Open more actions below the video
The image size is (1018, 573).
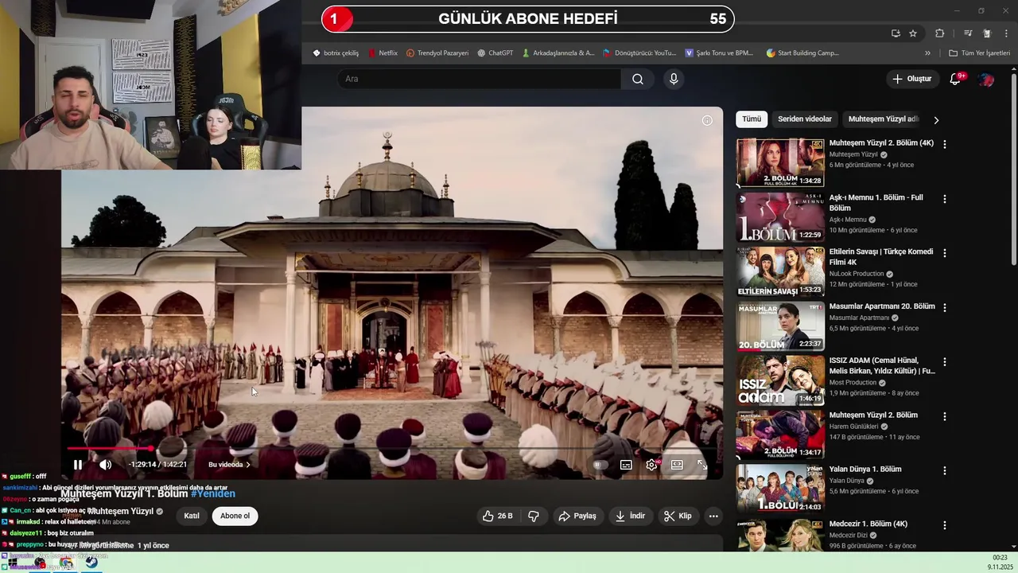click(713, 516)
